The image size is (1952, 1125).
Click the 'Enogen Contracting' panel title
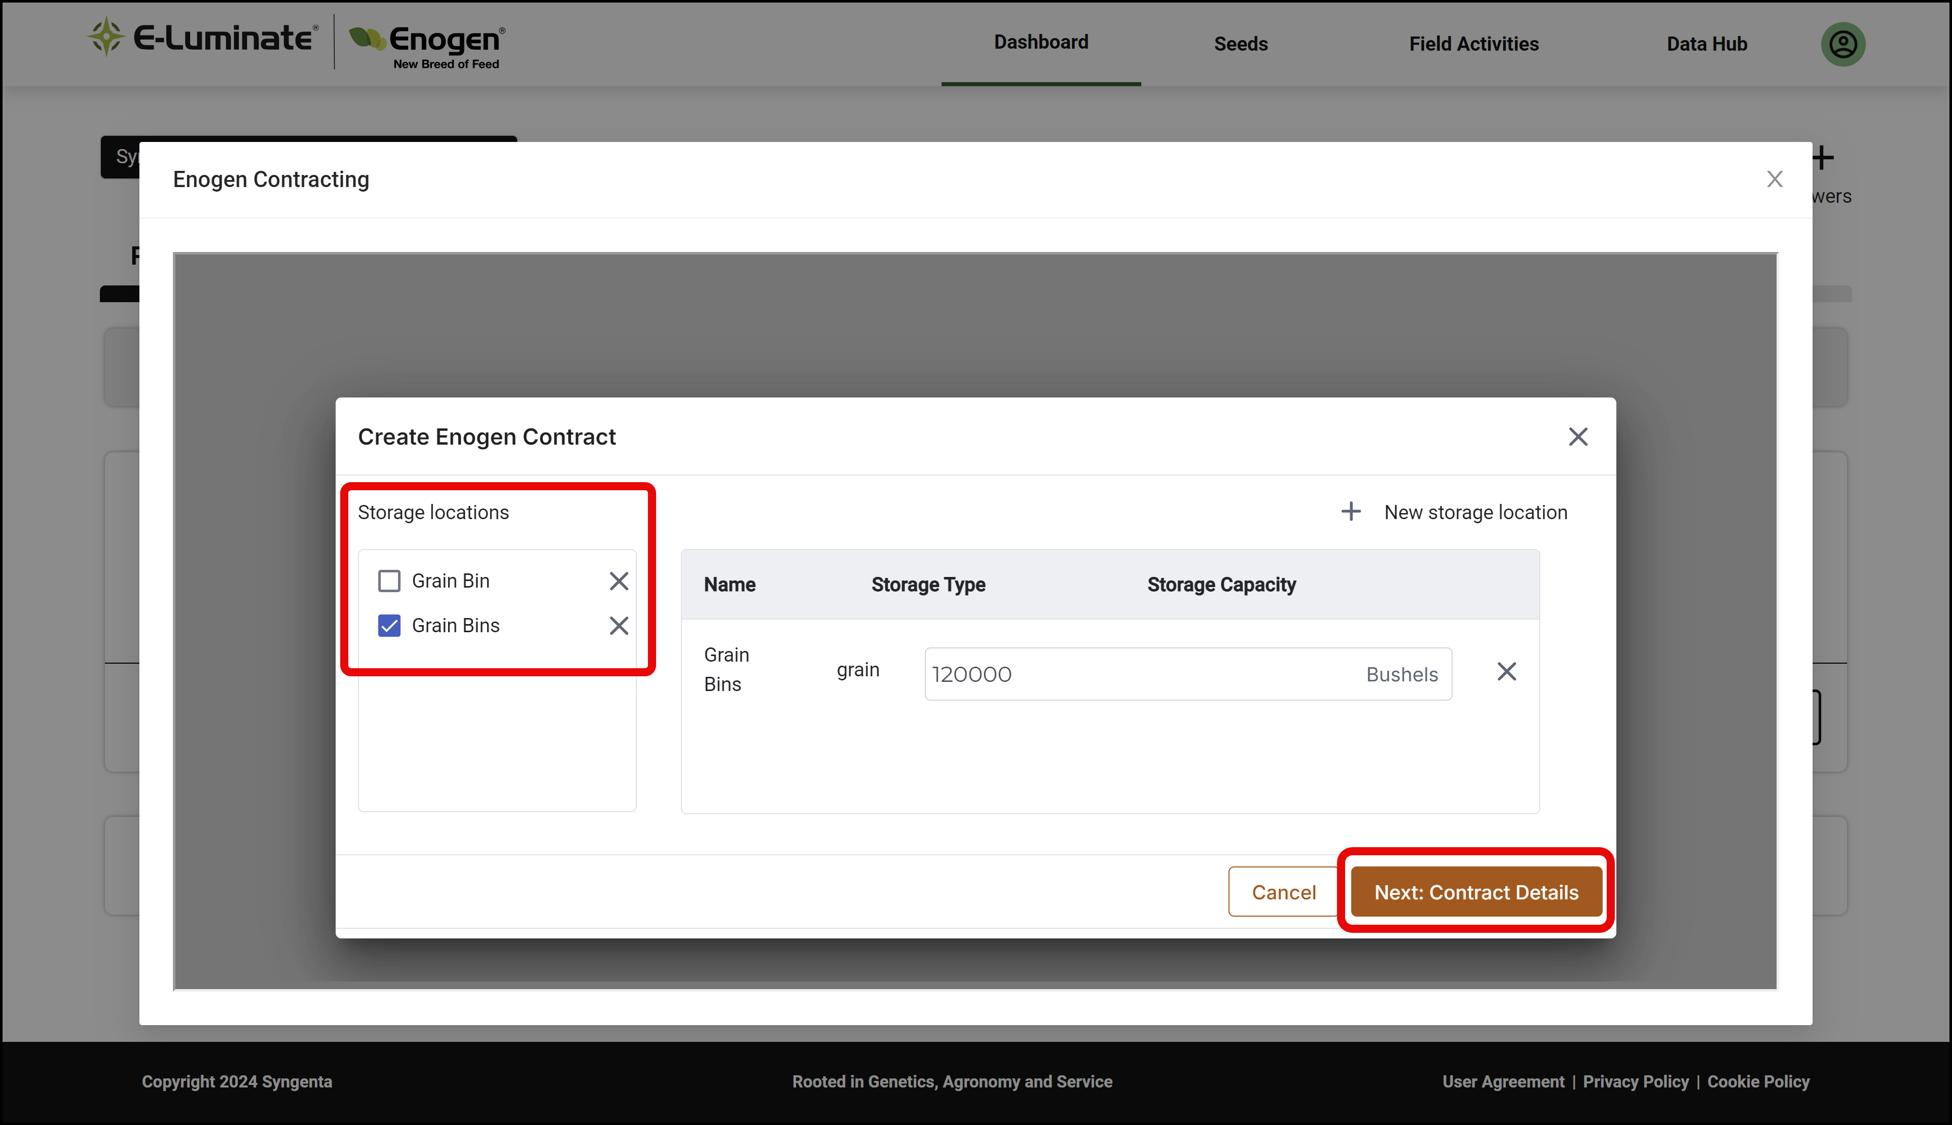click(x=270, y=179)
